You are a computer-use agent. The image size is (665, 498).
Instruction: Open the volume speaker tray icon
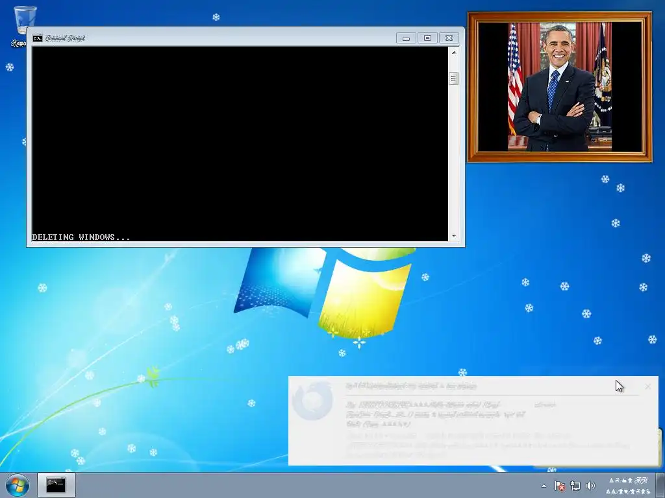pos(590,486)
